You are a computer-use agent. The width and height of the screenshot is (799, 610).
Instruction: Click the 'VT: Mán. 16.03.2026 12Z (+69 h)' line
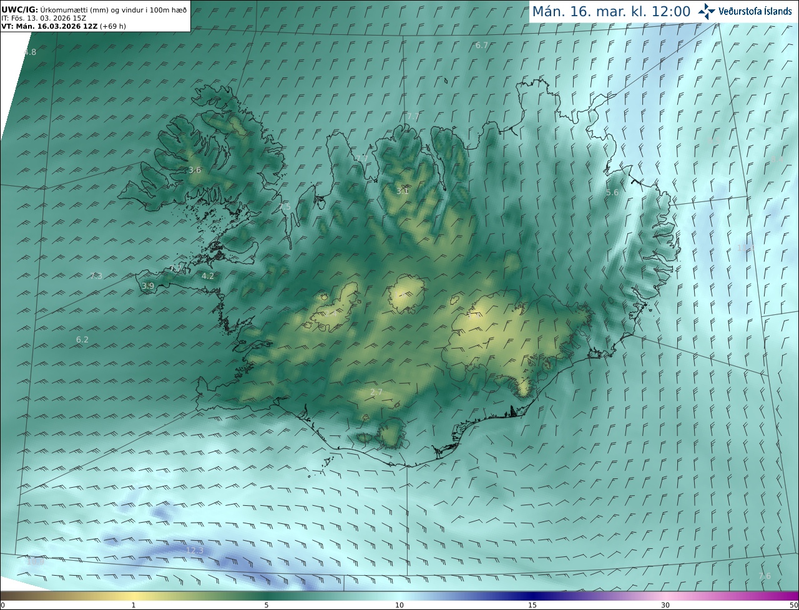pos(63,26)
